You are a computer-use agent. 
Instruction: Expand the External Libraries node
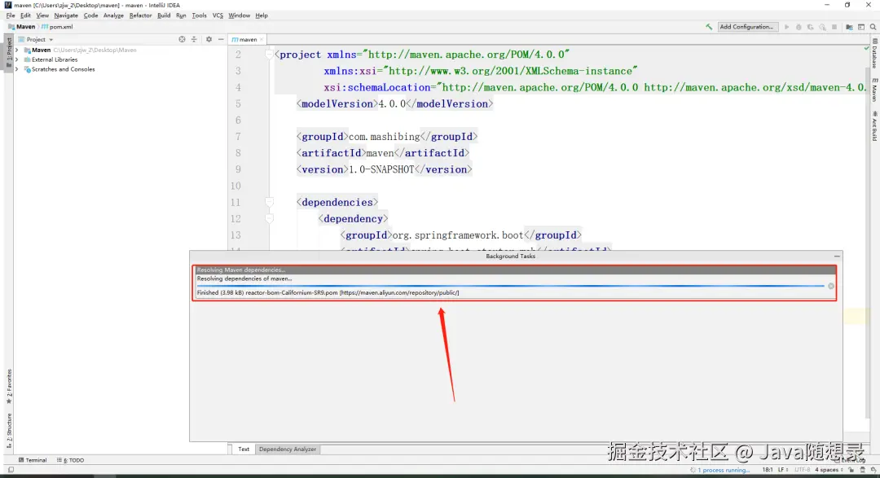[x=17, y=59]
